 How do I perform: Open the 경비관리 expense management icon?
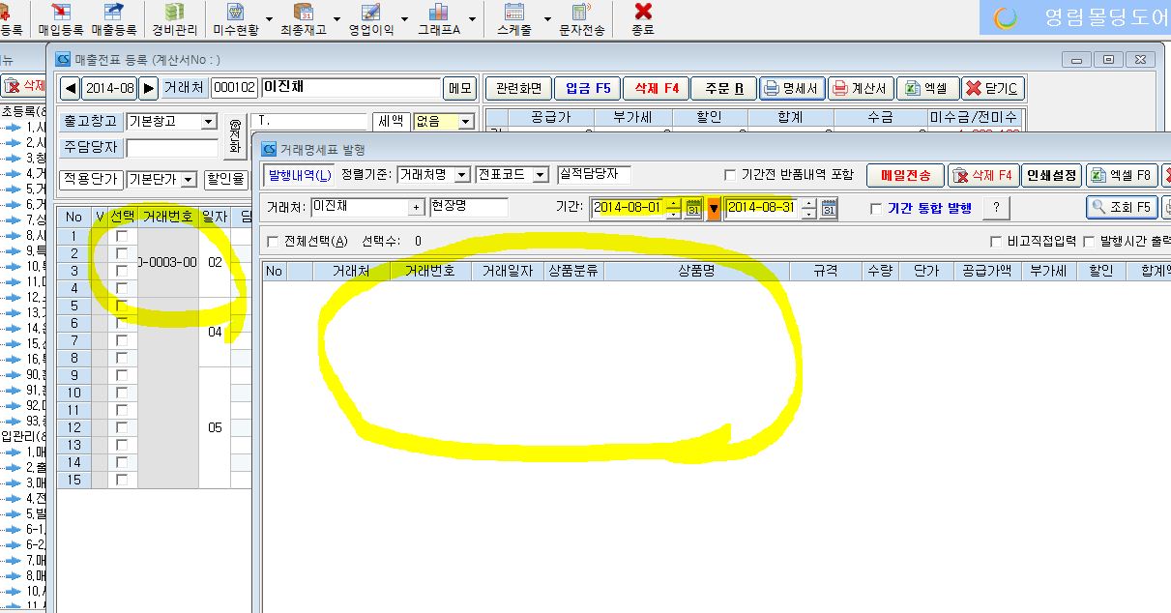[x=175, y=18]
